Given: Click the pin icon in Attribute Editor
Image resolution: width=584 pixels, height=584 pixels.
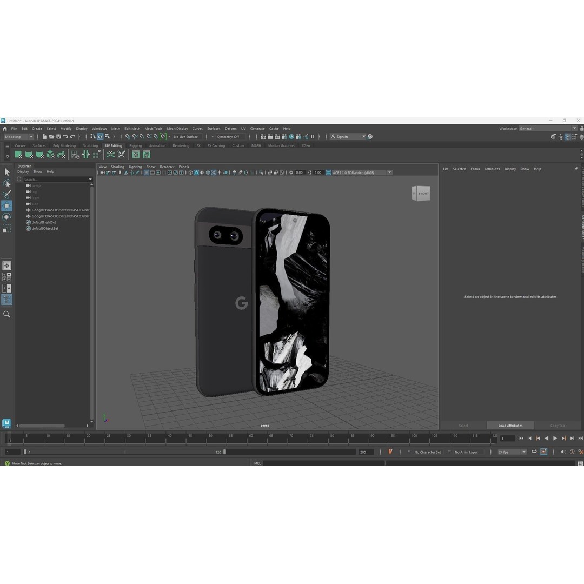Looking at the screenshot, I should click(576, 169).
